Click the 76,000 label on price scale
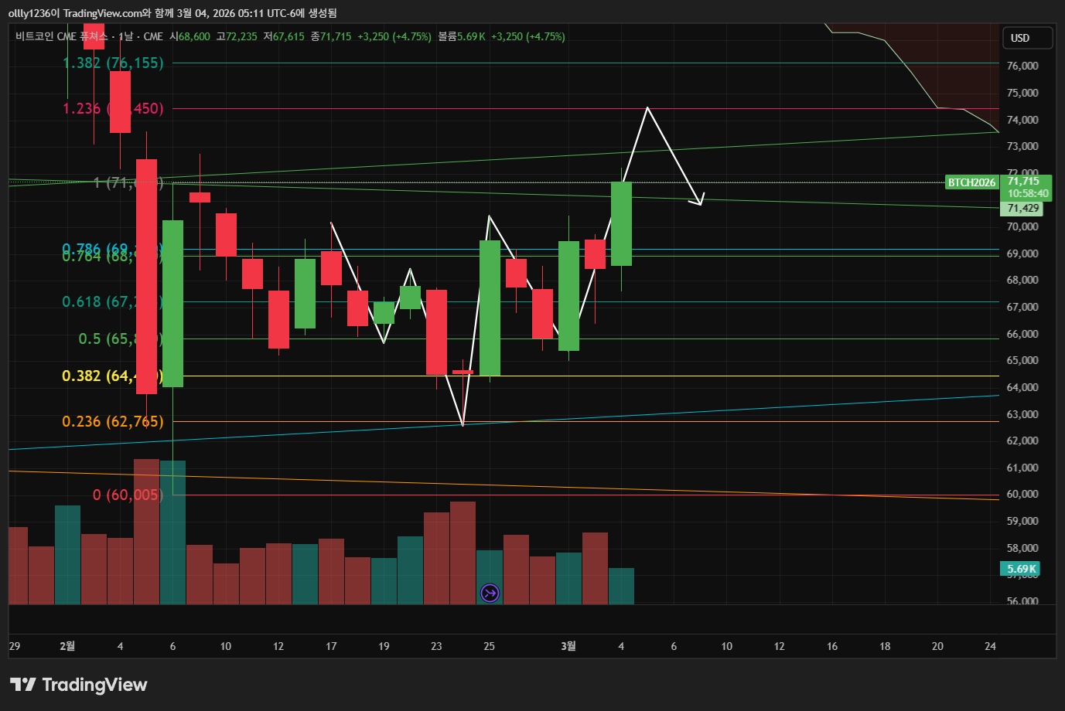 [1022, 66]
